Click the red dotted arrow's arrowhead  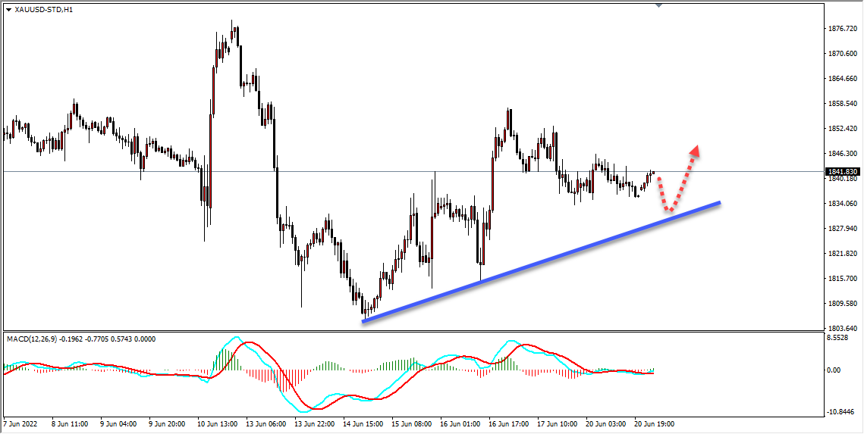click(x=694, y=149)
